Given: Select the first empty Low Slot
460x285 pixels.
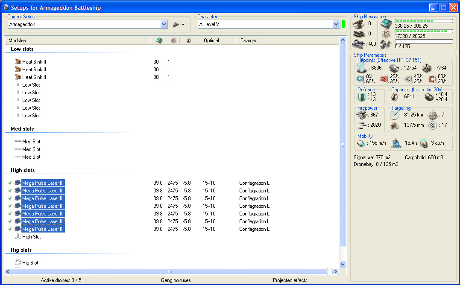Looking at the screenshot, I should 31,85.
